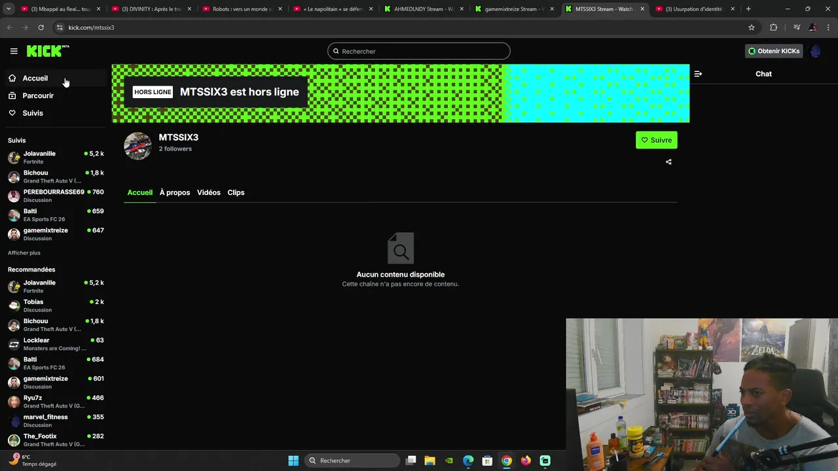Click Jolavanille avatar in Recommandées list
Viewport: 838px width, 471px height.
(14, 287)
